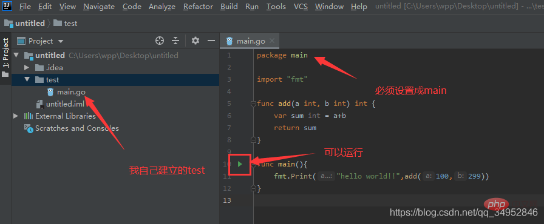The image size is (544, 224).
Task: Open the File menu
Action: 24,6
